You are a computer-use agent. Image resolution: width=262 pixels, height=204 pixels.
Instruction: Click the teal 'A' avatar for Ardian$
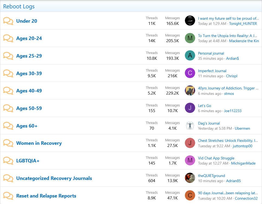(190, 56)
